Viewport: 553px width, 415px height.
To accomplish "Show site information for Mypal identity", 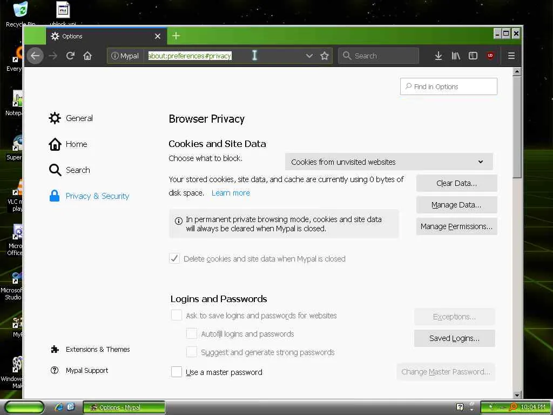I will [x=125, y=56].
